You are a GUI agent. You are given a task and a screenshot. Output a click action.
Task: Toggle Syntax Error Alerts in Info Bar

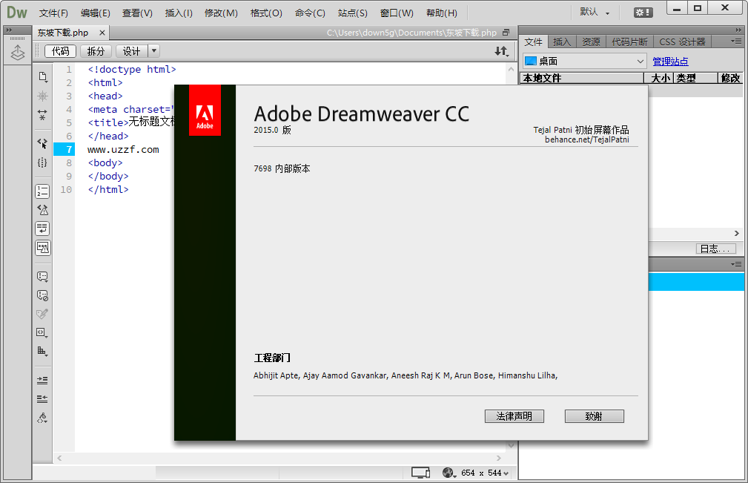coord(42,248)
